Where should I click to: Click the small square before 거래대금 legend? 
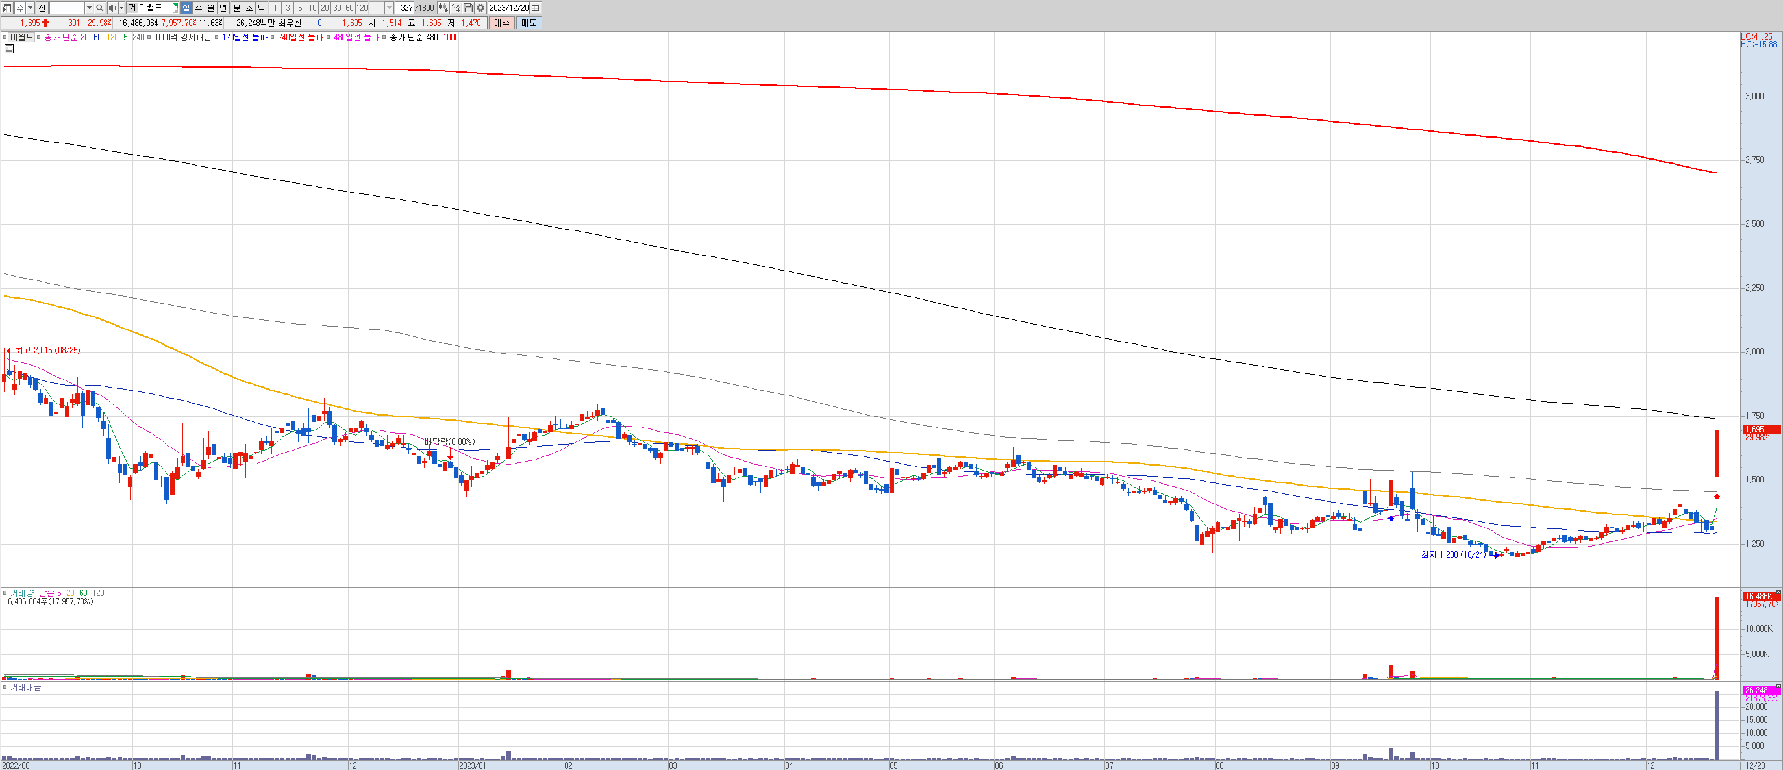[x=5, y=687]
